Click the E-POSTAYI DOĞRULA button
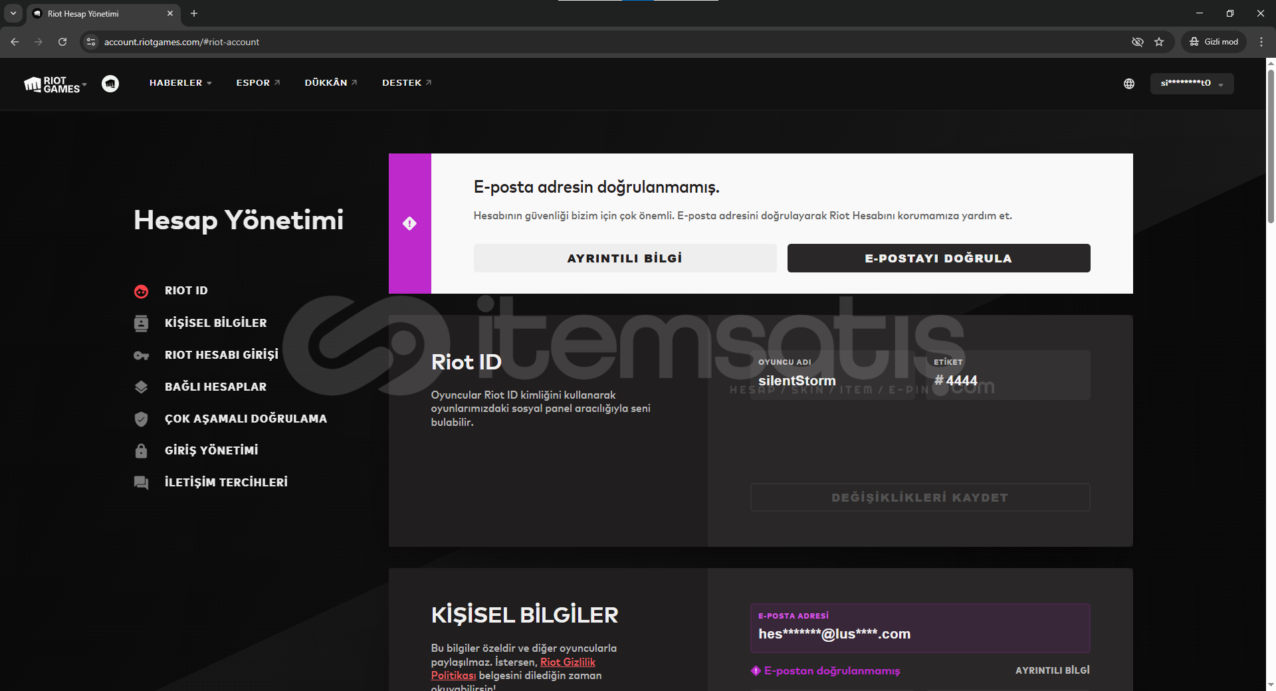Viewport: 1276px width, 691px height. click(938, 258)
